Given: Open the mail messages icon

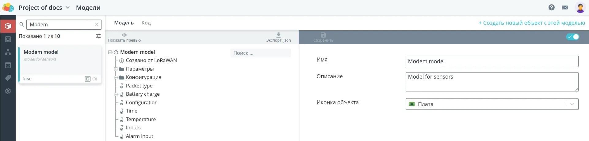Looking at the screenshot, I should click(564, 7).
